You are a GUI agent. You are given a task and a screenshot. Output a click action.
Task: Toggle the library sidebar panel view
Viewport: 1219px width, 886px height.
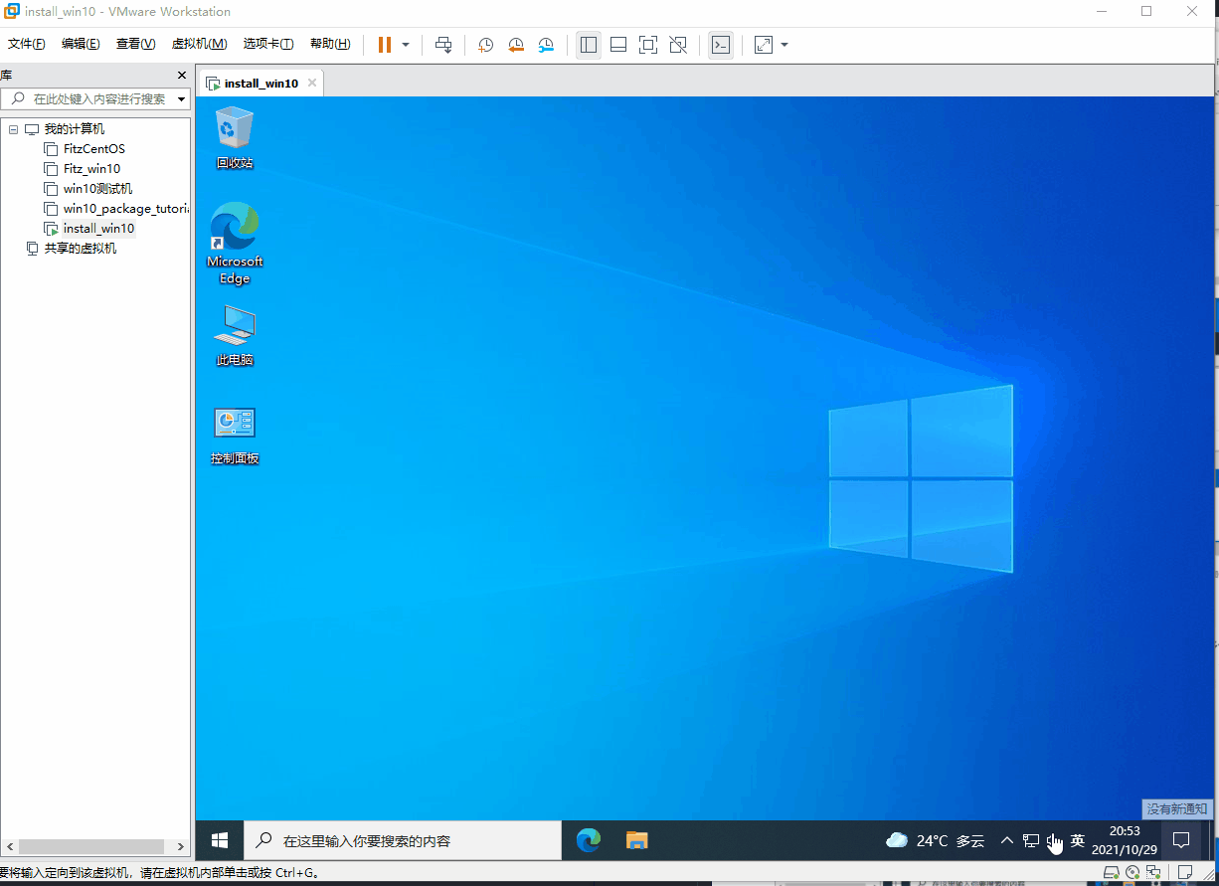pyautogui.click(x=589, y=45)
